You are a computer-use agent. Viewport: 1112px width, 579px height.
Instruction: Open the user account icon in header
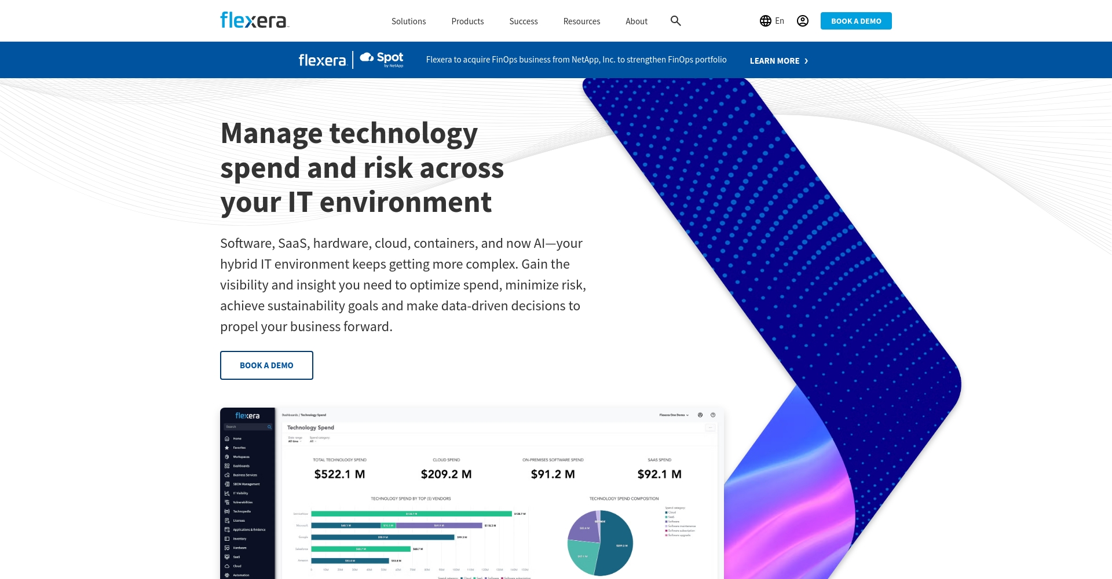(802, 21)
